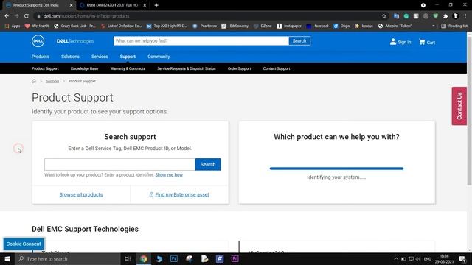The width and height of the screenshot is (472, 265).
Task: Open the Products menu
Action: [x=41, y=57]
